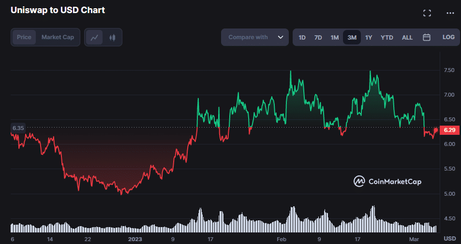Viewport: 461px width, 244px height.
Task: Click the 7.50 price axis label
Action: [x=448, y=70]
